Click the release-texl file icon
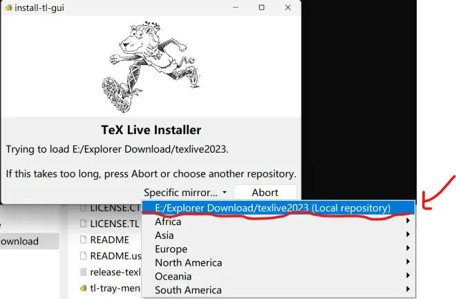The width and height of the screenshot is (456, 299). (x=83, y=272)
